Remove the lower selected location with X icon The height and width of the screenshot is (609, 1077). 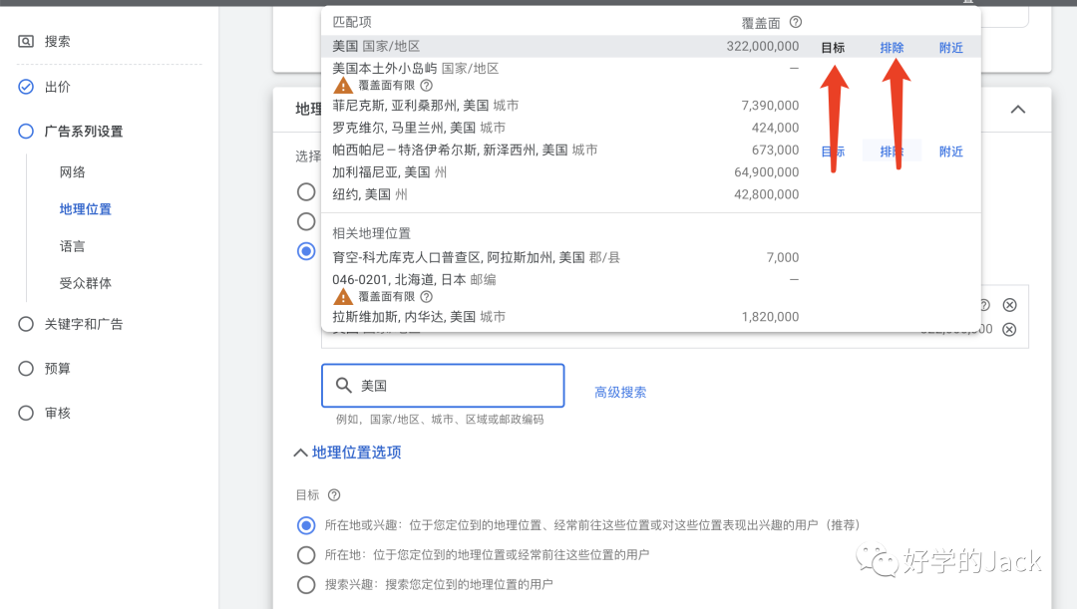pos(1009,330)
